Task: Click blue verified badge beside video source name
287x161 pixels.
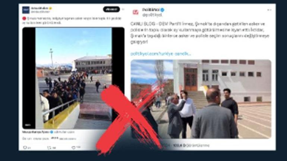Action: pyautogui.click(x=51, y=132)
